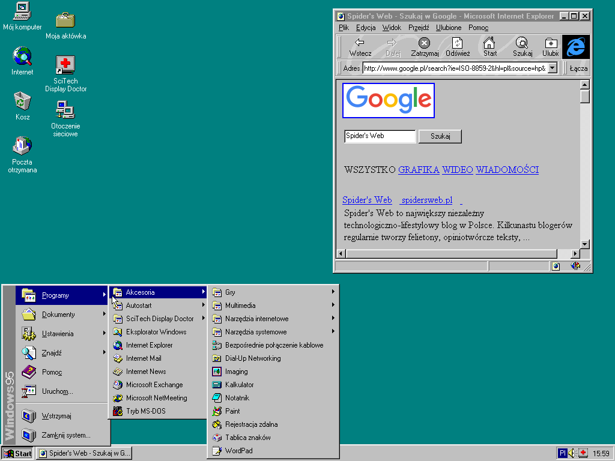Choose Uruchom... in Start menu

click(62, 391)
